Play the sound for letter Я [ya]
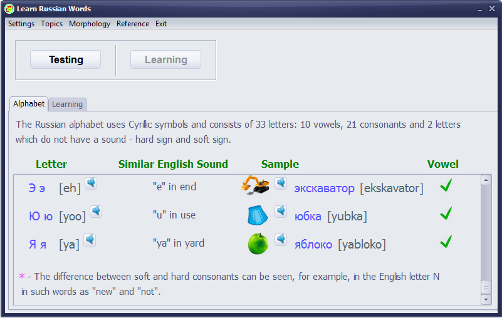The height and width of the screenshot is (318, 502). (x=90, y=240)
